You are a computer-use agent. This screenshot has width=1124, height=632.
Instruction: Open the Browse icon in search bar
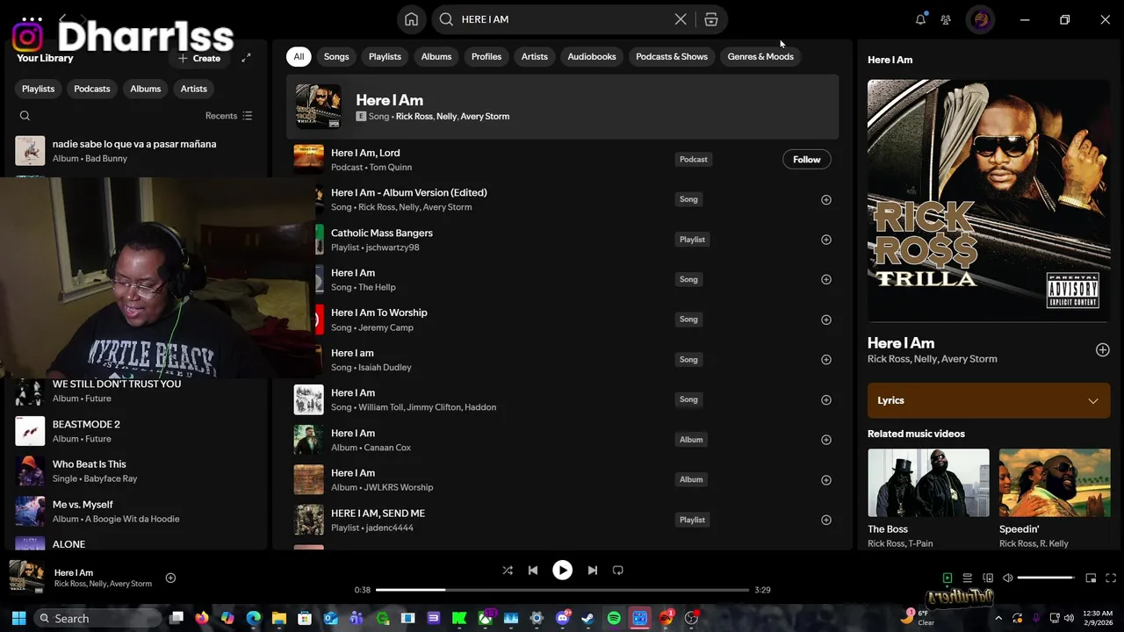tap(711, 19)
